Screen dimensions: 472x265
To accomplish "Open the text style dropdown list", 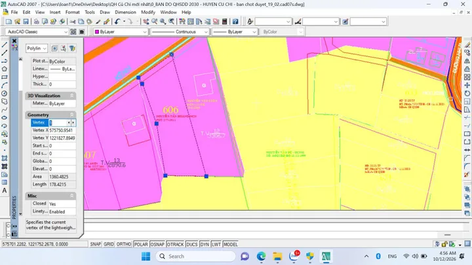I will (273, 22).
